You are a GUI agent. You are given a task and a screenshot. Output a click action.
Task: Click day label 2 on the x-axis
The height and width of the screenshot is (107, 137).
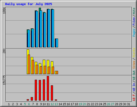point(13,104)
